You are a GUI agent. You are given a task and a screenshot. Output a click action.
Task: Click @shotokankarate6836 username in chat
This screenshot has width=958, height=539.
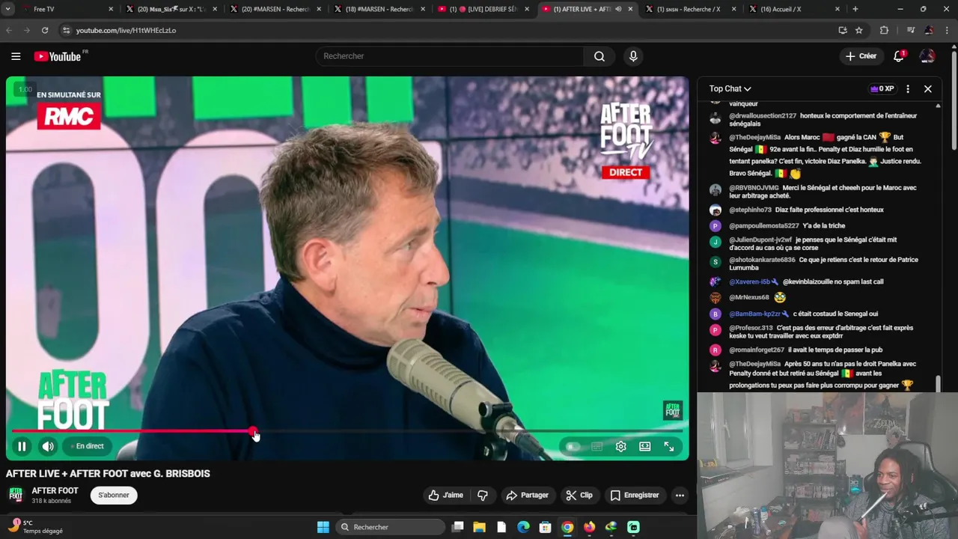pyautogui.click(x=762, y=260)
